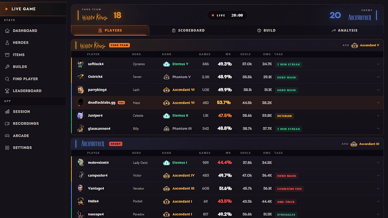Click the Builds wrench icon
Image resolution: width=388 pixels, height=218 pixels.
pyautogui.click(x=7, y=67)
